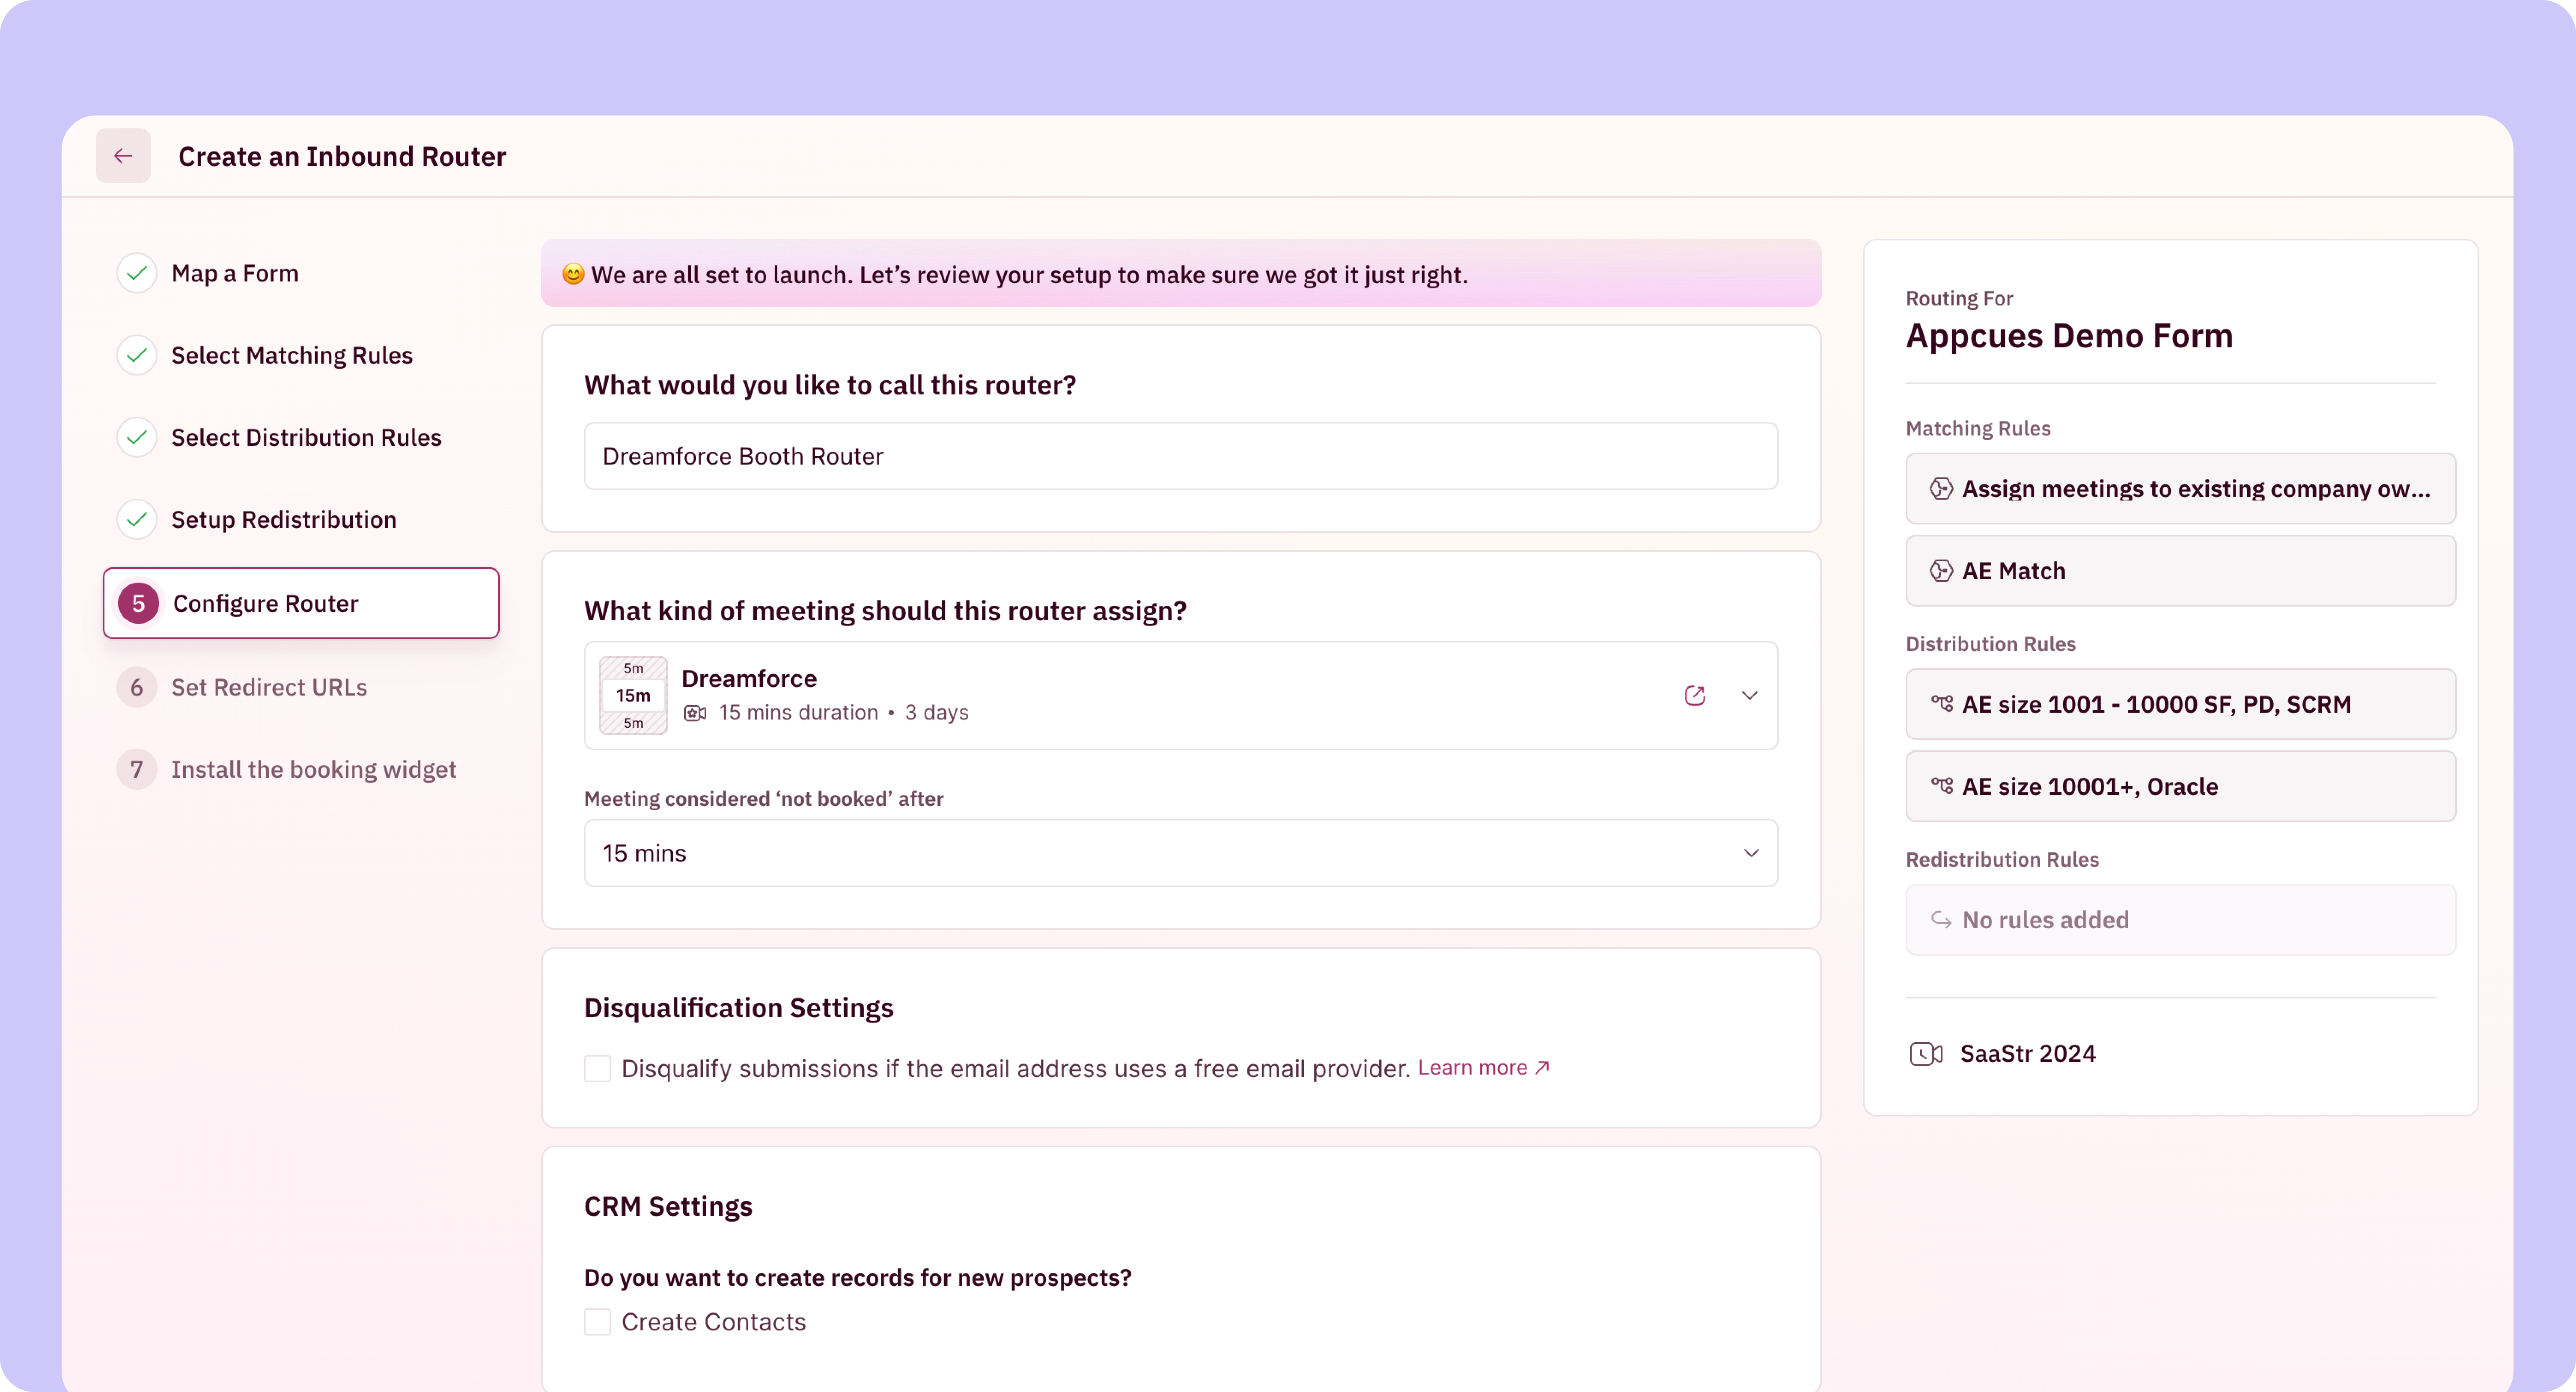Click the router name input field
Image resolution: width=2576 pixels, height=1392 pixels.
[x=1180, y=456]
